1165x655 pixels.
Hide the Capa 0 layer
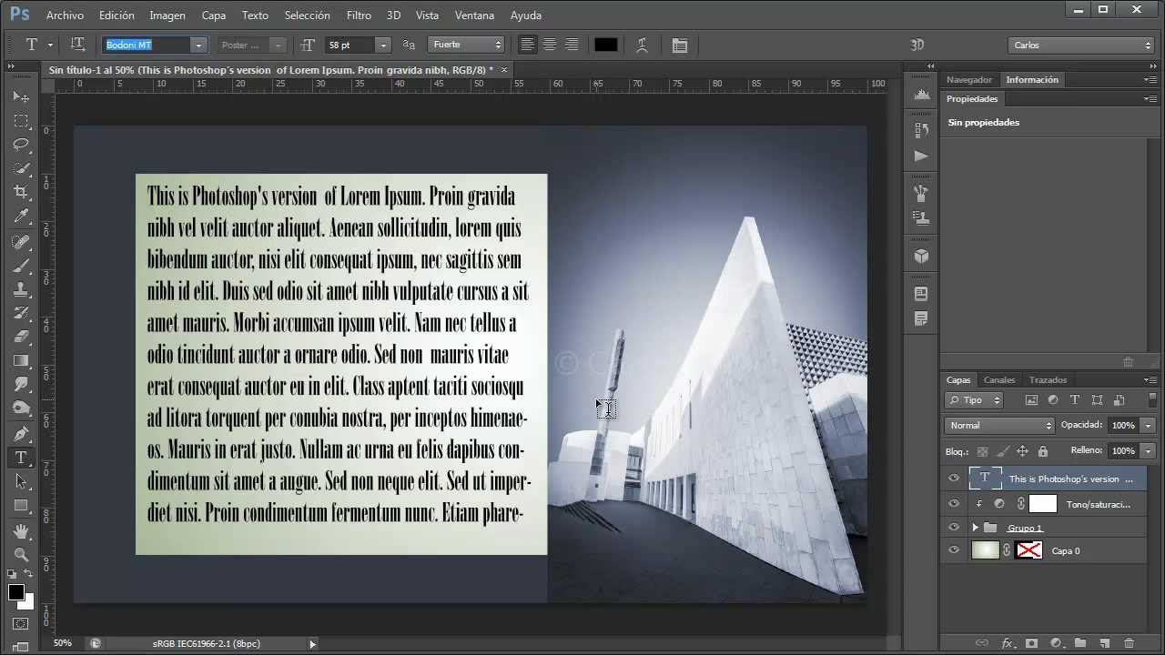954,550
